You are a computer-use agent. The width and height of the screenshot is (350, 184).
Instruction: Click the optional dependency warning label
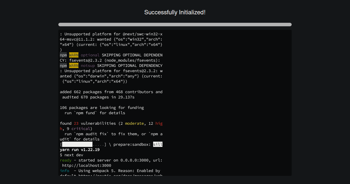[90, 55]
